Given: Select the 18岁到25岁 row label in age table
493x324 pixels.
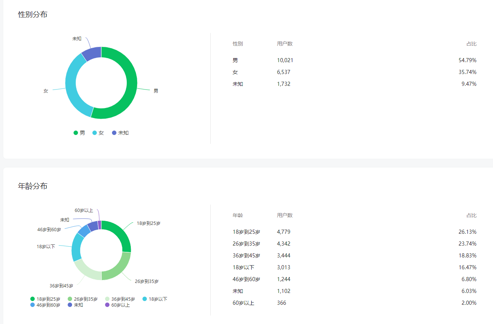Looking at the screenshot, I should point(246,232).
